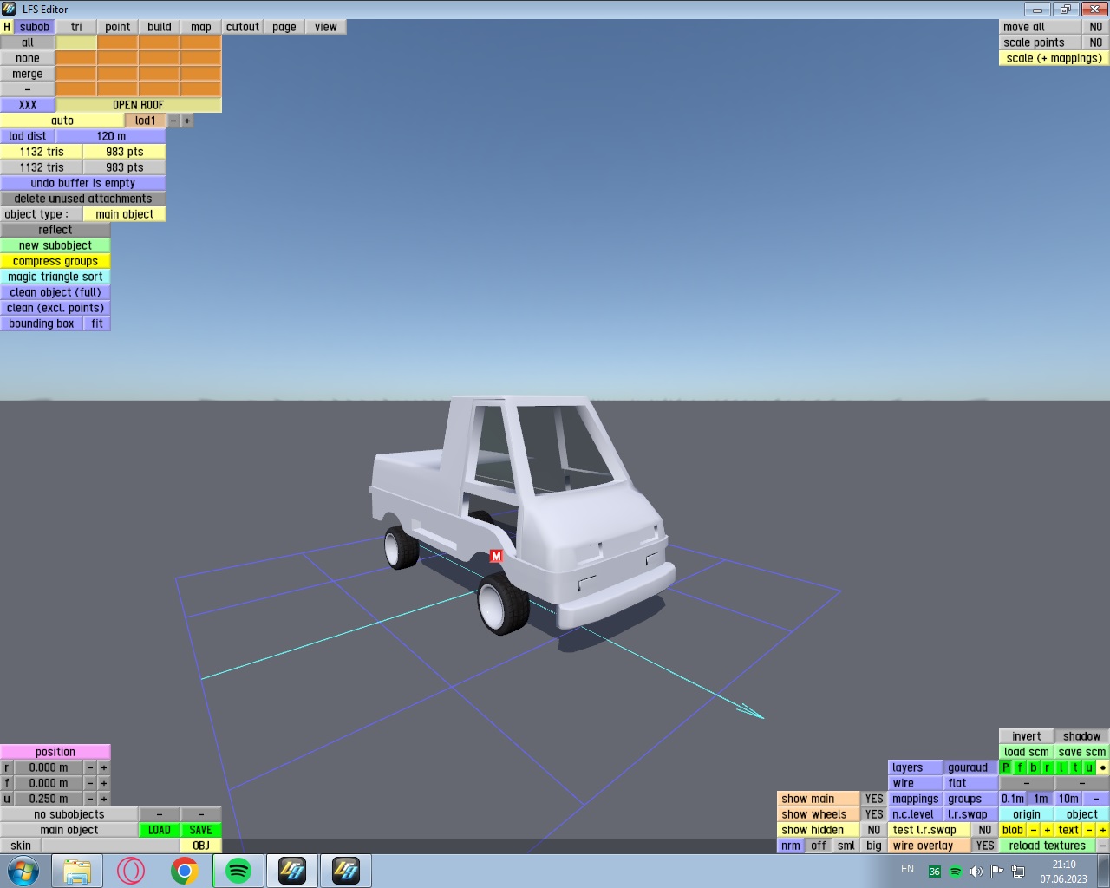The height and width of the screenshot is (888, 1110).
Task: Click the Action Center flag icon
Action: (x=996, y=872)
